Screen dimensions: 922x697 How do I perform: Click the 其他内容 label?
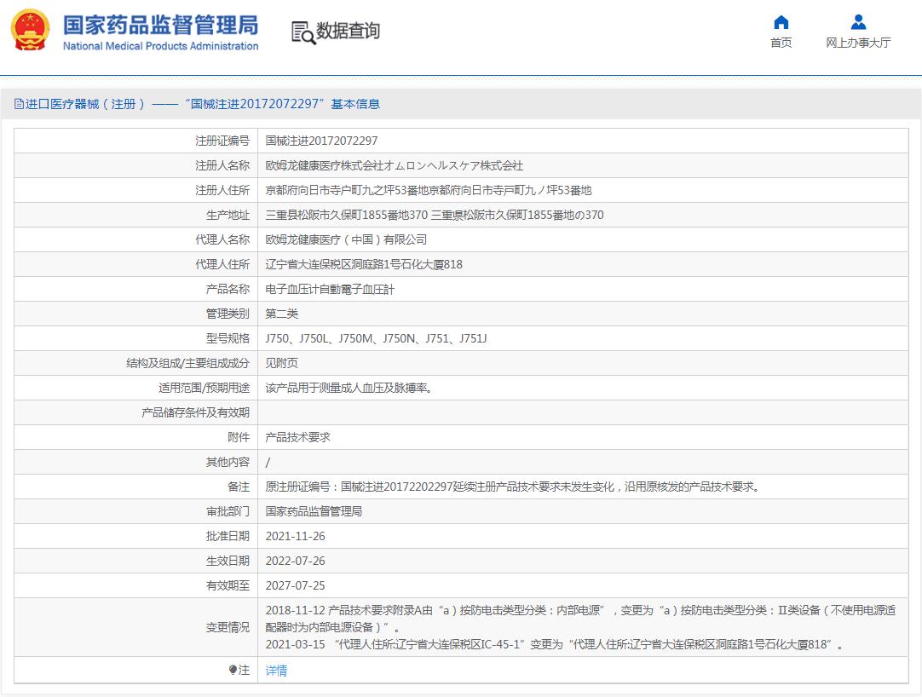[x=228, y=462]
